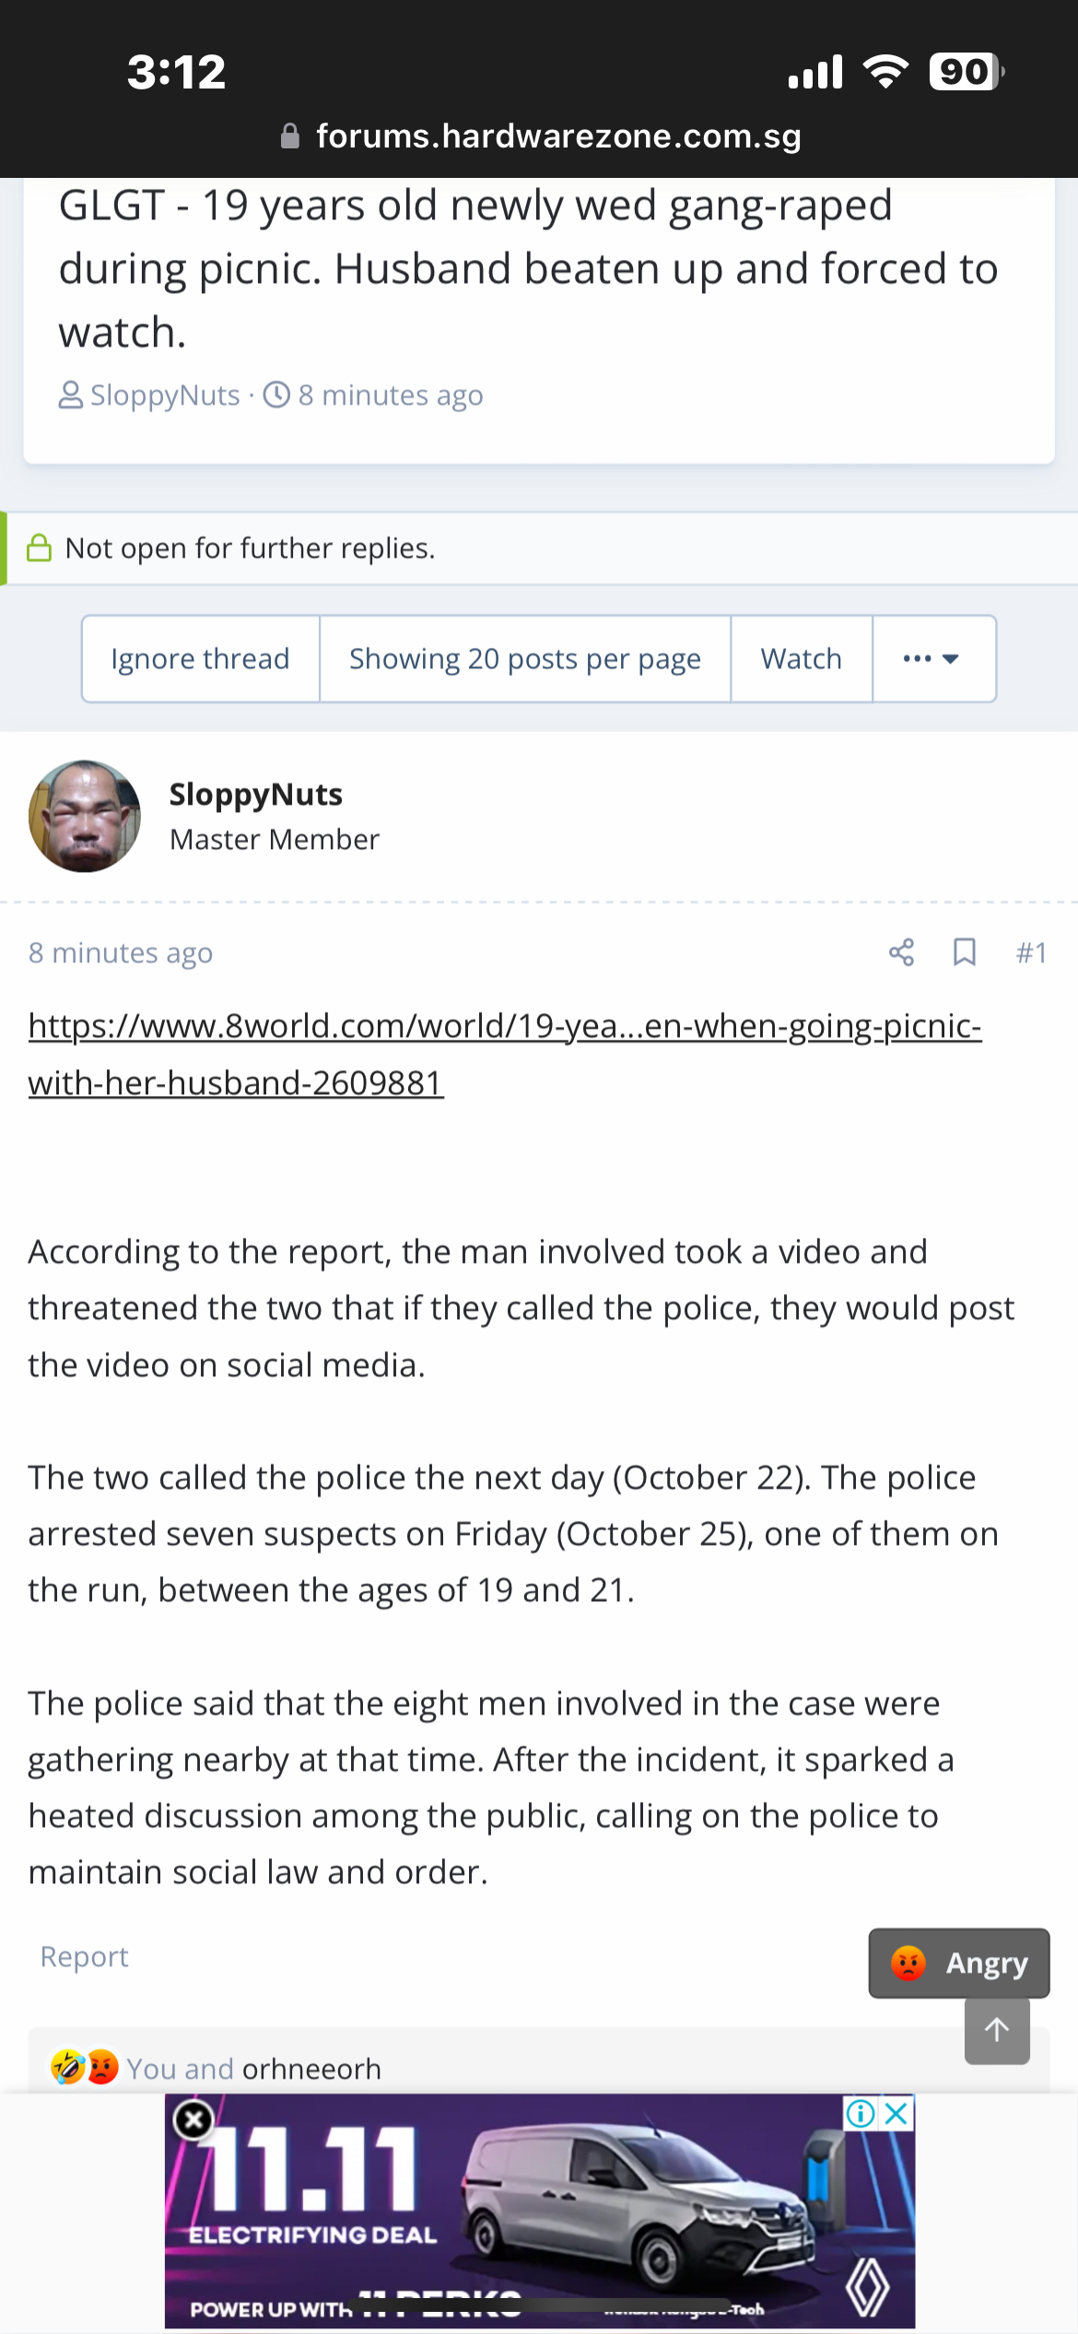Viewport: 1078px width, 2334px height.
Task: Toggle the Angry reaction button
Action: point(959,1963)
